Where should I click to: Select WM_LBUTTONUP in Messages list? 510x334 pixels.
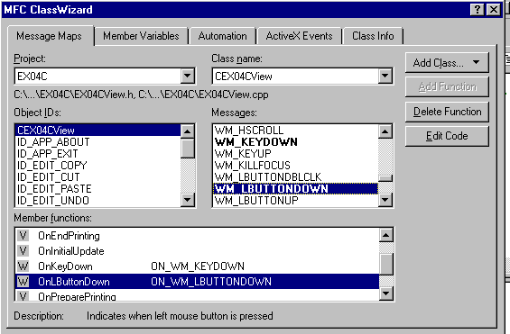(x=296, y=201)
